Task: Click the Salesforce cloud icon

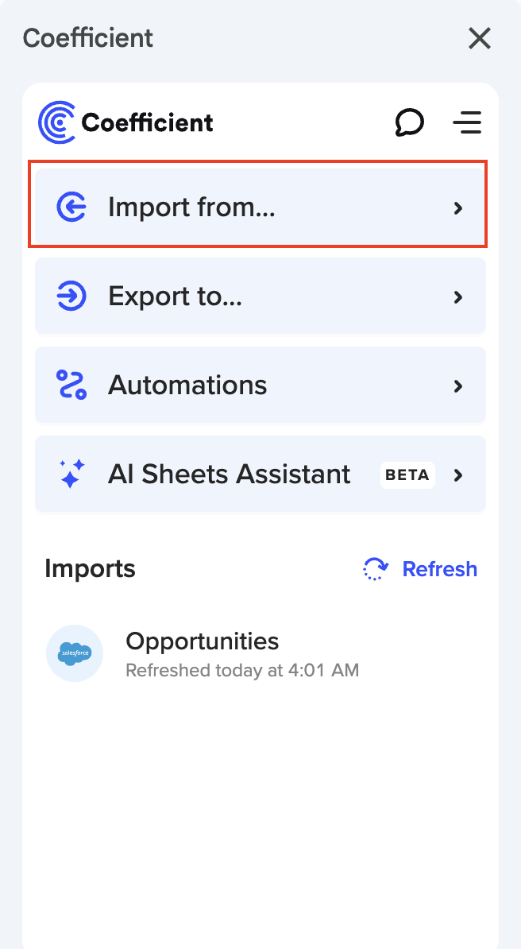Action: (x=75, y=653)
